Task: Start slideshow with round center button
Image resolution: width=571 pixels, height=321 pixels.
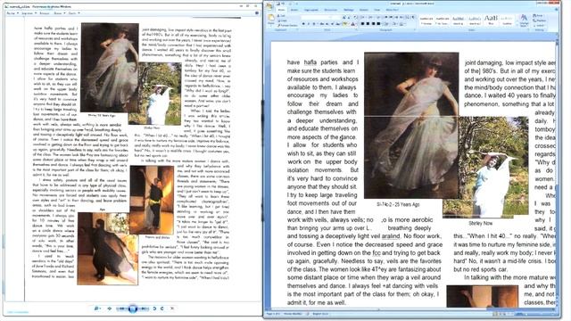Action: coord(133,309)
